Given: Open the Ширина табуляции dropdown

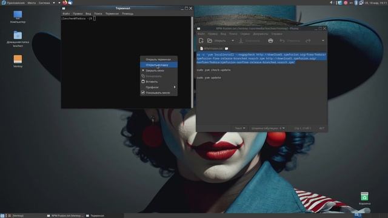Looking at the screenshot, I should coord(268,128).
